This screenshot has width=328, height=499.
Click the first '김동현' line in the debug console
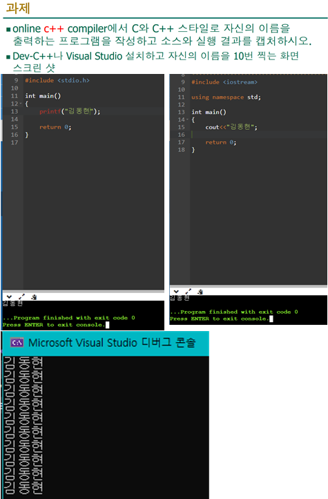click(23, 363)
